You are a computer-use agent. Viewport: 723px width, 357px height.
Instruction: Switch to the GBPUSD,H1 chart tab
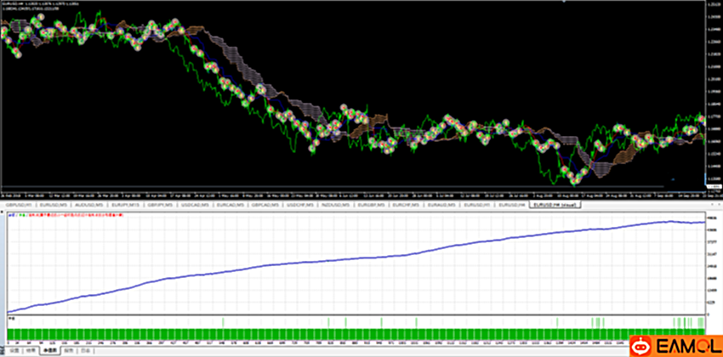17,206
